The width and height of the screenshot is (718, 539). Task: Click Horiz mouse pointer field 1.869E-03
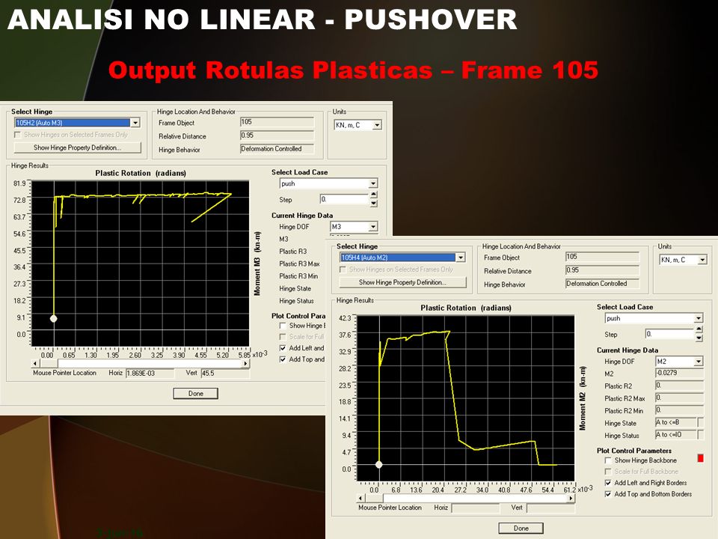coord(150,373)
